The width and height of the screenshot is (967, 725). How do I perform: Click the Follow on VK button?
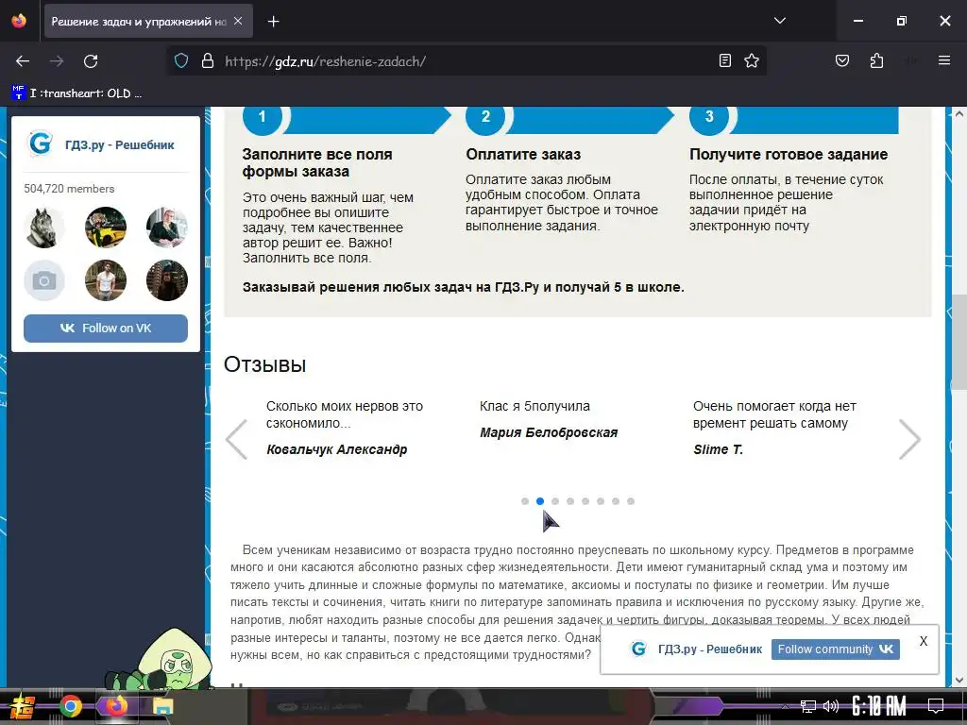tap(106, 328)
